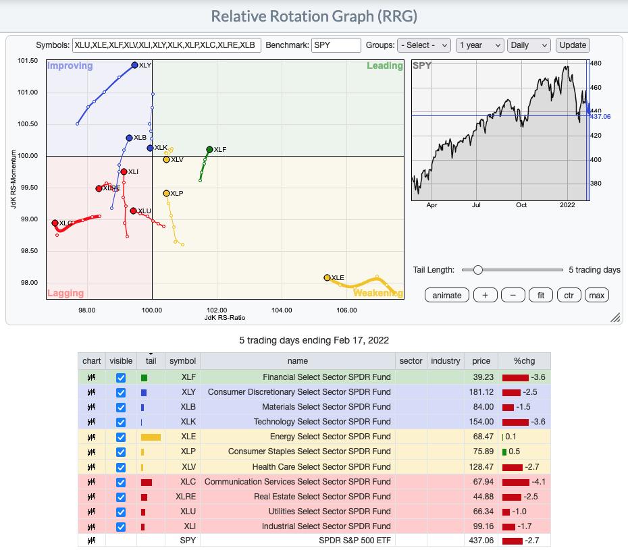Click the max button
The image size is (628, 550).
[596, 296]
